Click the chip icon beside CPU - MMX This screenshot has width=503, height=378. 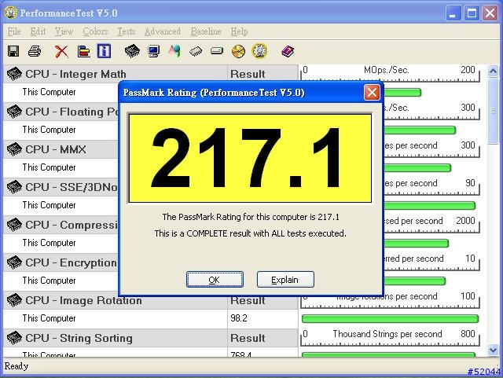[x=14, y=149]
